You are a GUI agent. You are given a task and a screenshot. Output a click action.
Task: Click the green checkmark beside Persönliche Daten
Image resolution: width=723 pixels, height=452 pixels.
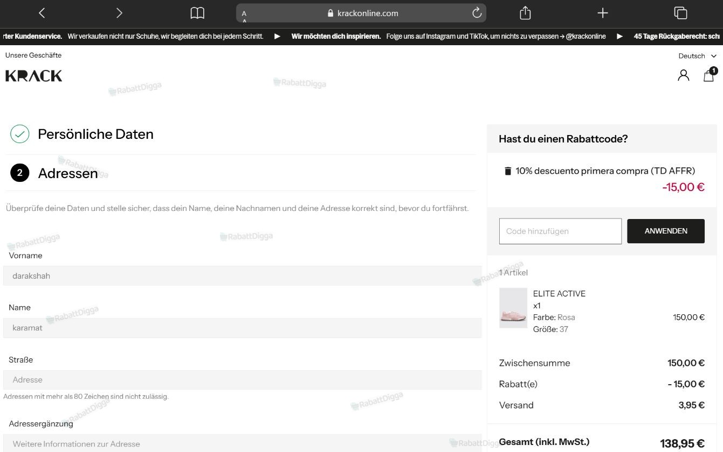(20, 134)
